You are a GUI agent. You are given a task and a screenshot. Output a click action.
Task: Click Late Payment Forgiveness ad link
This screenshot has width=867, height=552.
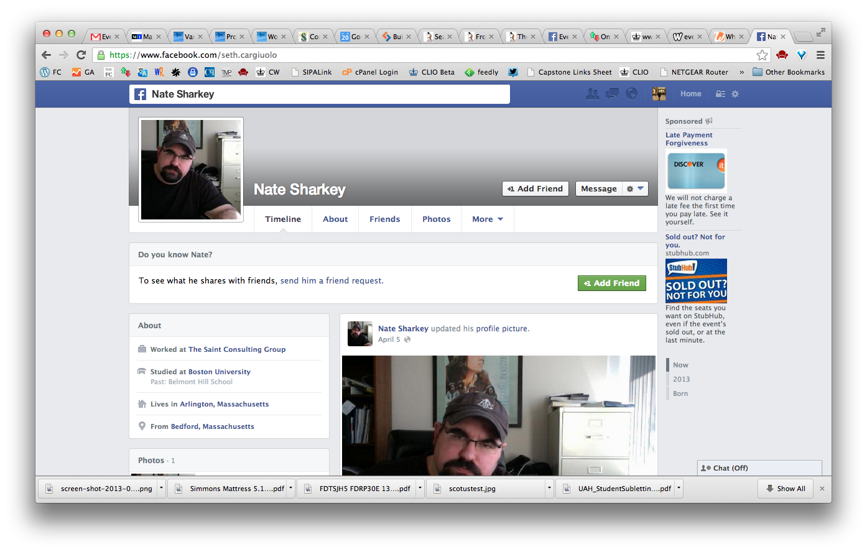tap(689, 139)
